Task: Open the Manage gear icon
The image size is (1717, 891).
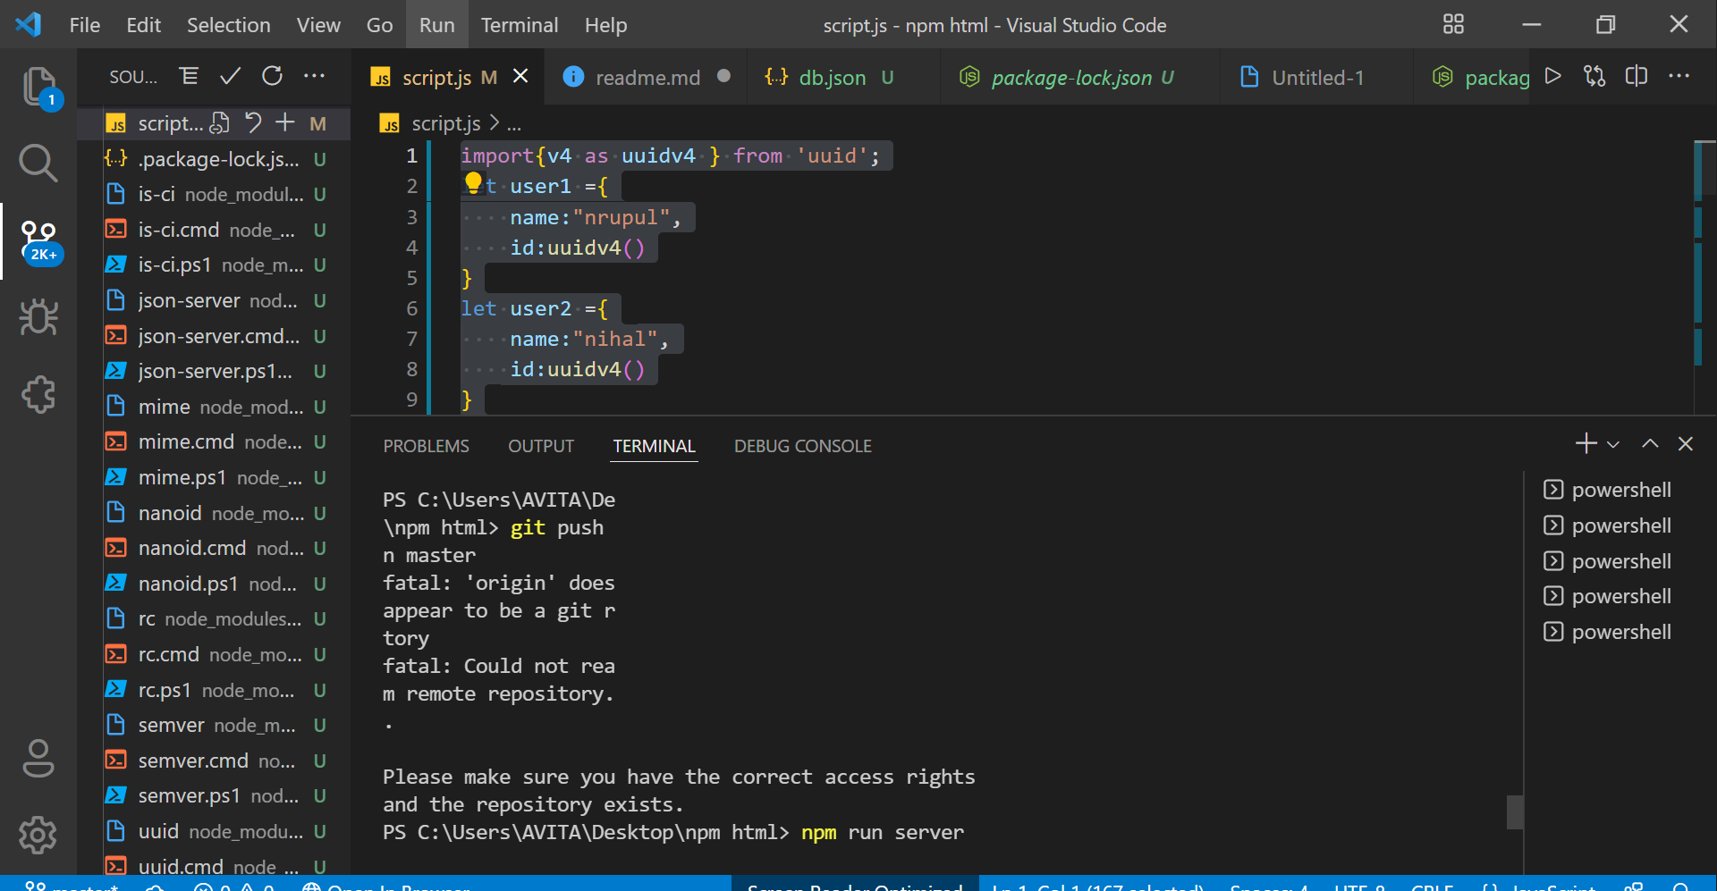Action: tap(38, 835)
